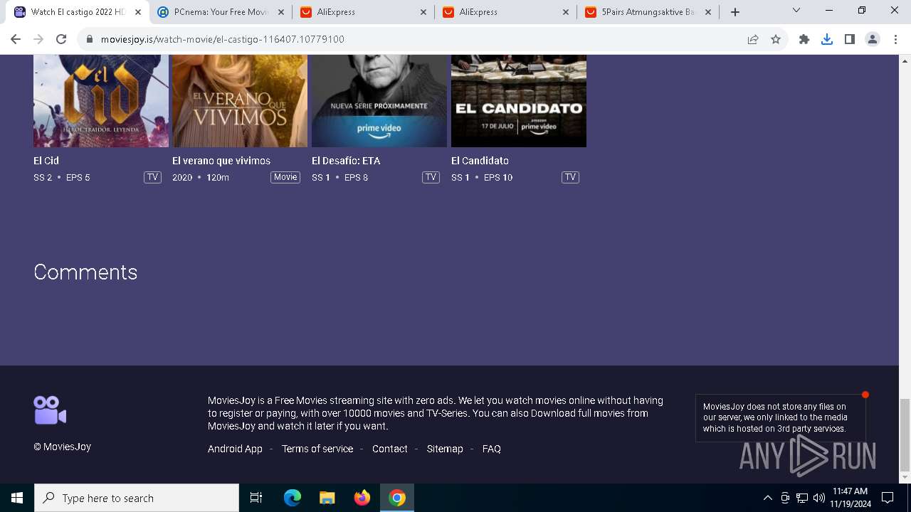
Task: Show hidden system tray icons
Action: (767, 498)
